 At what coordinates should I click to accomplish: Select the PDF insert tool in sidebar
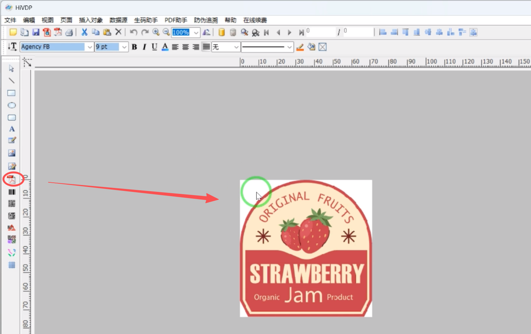point(12,179)
